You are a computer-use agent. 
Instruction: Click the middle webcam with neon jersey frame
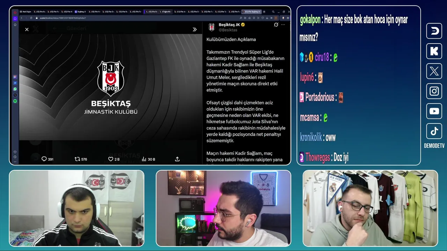point(223,208)
